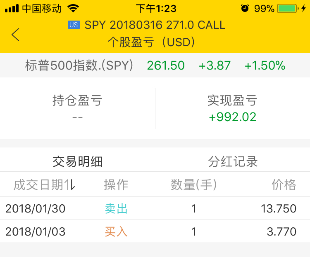The image size is (310, 257).
Task: Tap the 261.50 SPY price
Action: tap(166, 65)
